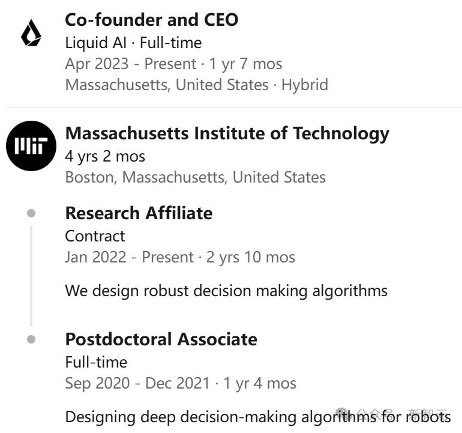Click the Liquid AI · Full-time text
Screen dimensions: 462x433
coord(133,43)
